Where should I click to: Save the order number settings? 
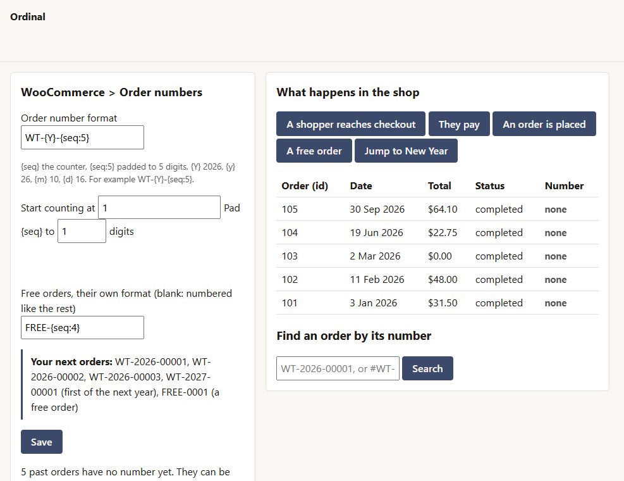pyautogui.click(x=42, y=442)
